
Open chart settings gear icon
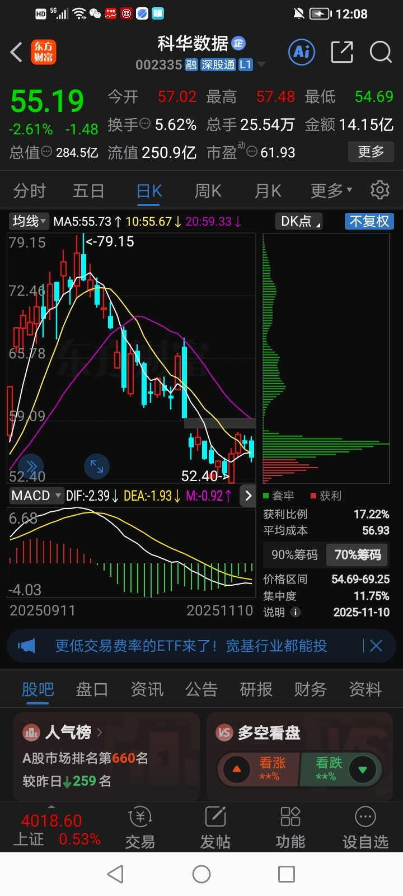(380, 190)
